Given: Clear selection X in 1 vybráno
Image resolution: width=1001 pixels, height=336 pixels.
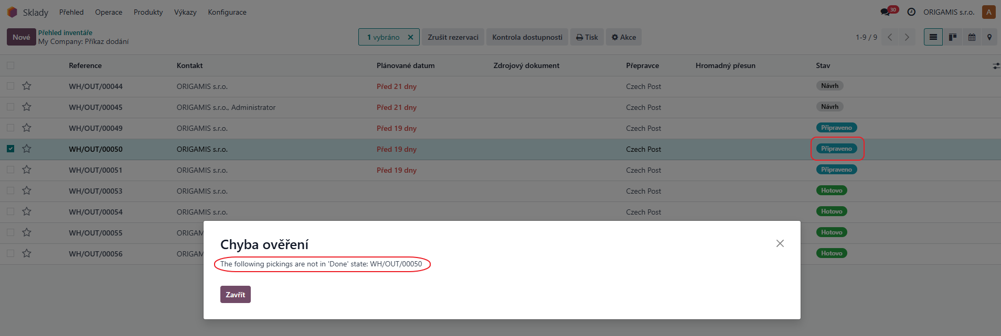Looking at the screenshot, I should [411, 37].
